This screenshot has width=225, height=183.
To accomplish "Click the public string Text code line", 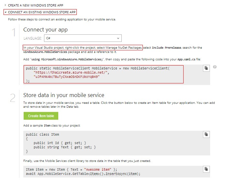I will (x=65, y=147).
